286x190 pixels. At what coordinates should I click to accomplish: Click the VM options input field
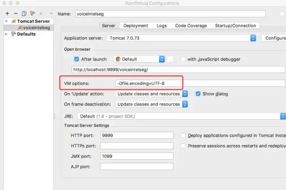click(x=200, y=84)
